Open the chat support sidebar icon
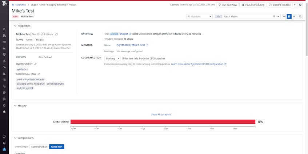 4,137
